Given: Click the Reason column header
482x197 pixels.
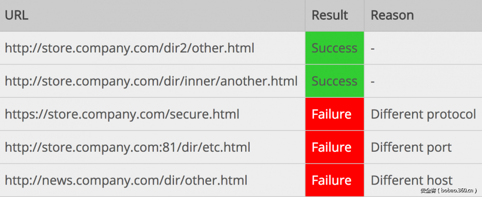Looking at the screenshot, I should tap(392, 15).
